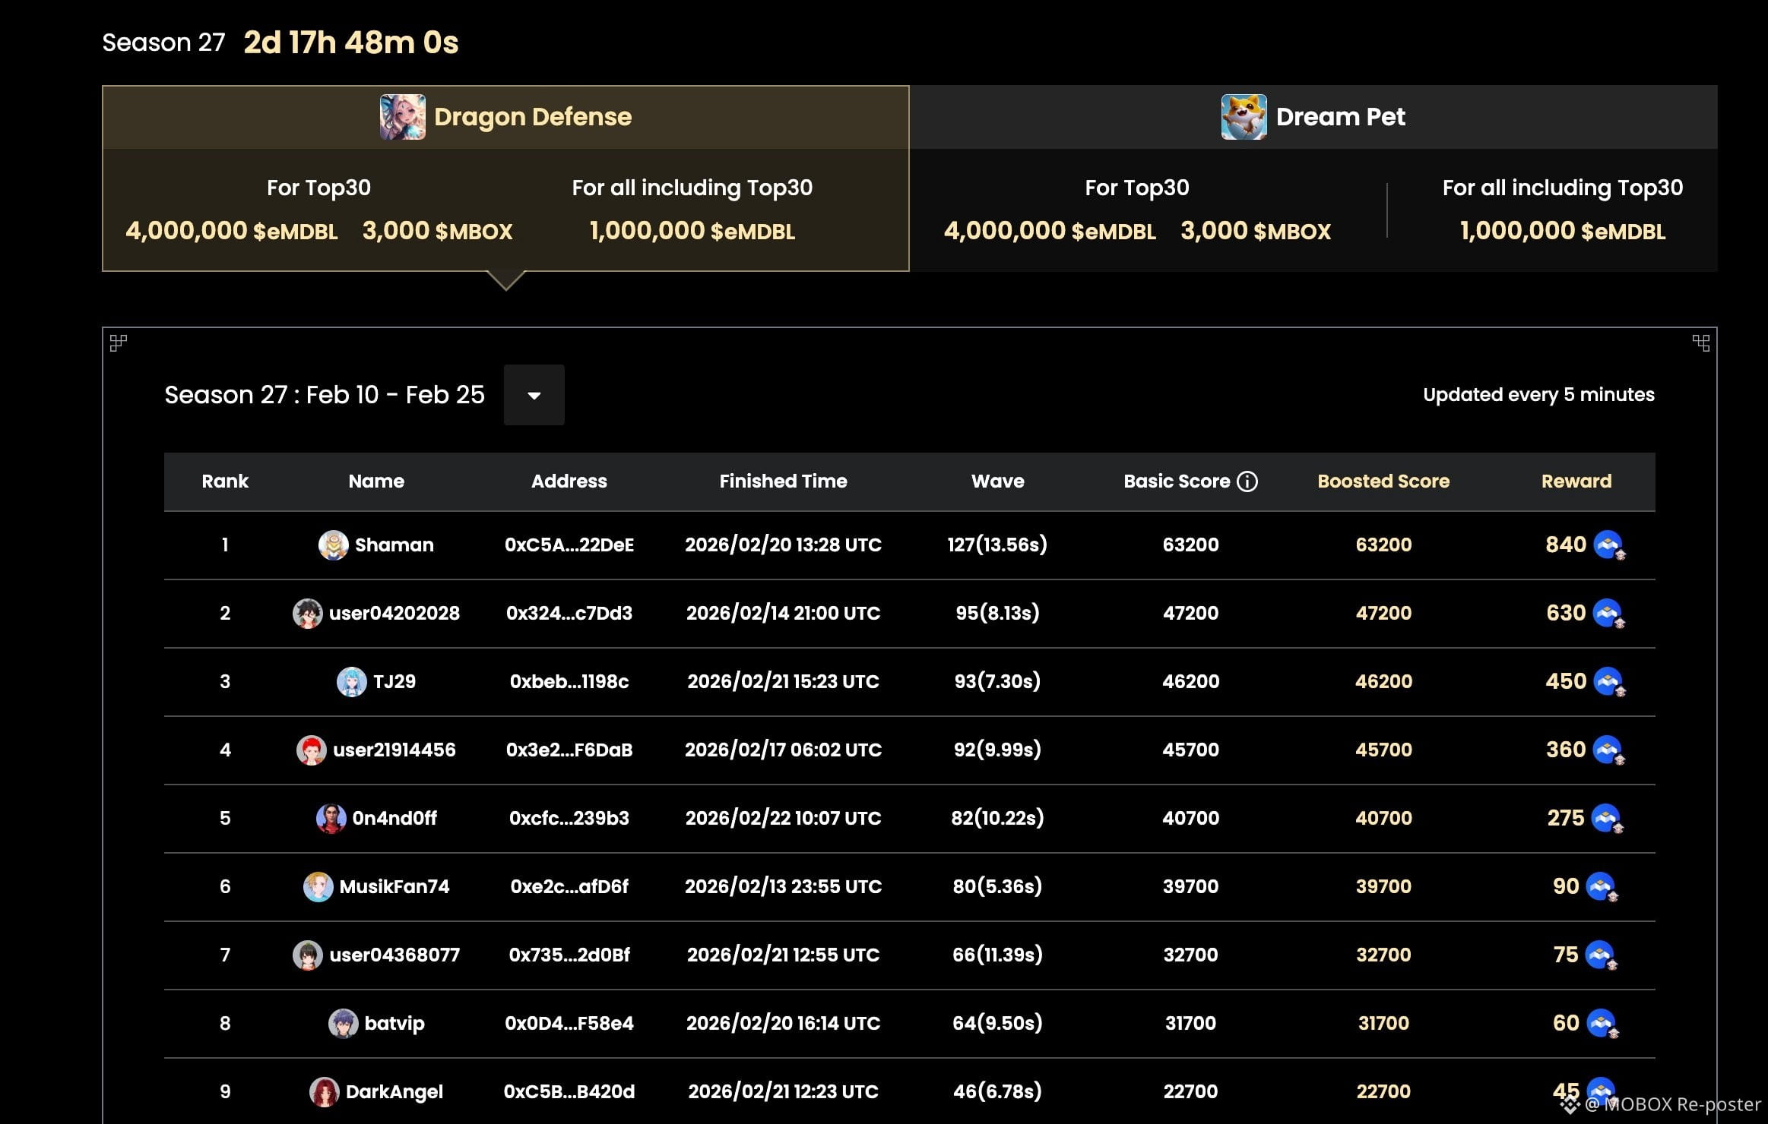Click the 2026/02/20 13:28 UTC finished time
1768x1124 pixels.
tap(783, 545)
